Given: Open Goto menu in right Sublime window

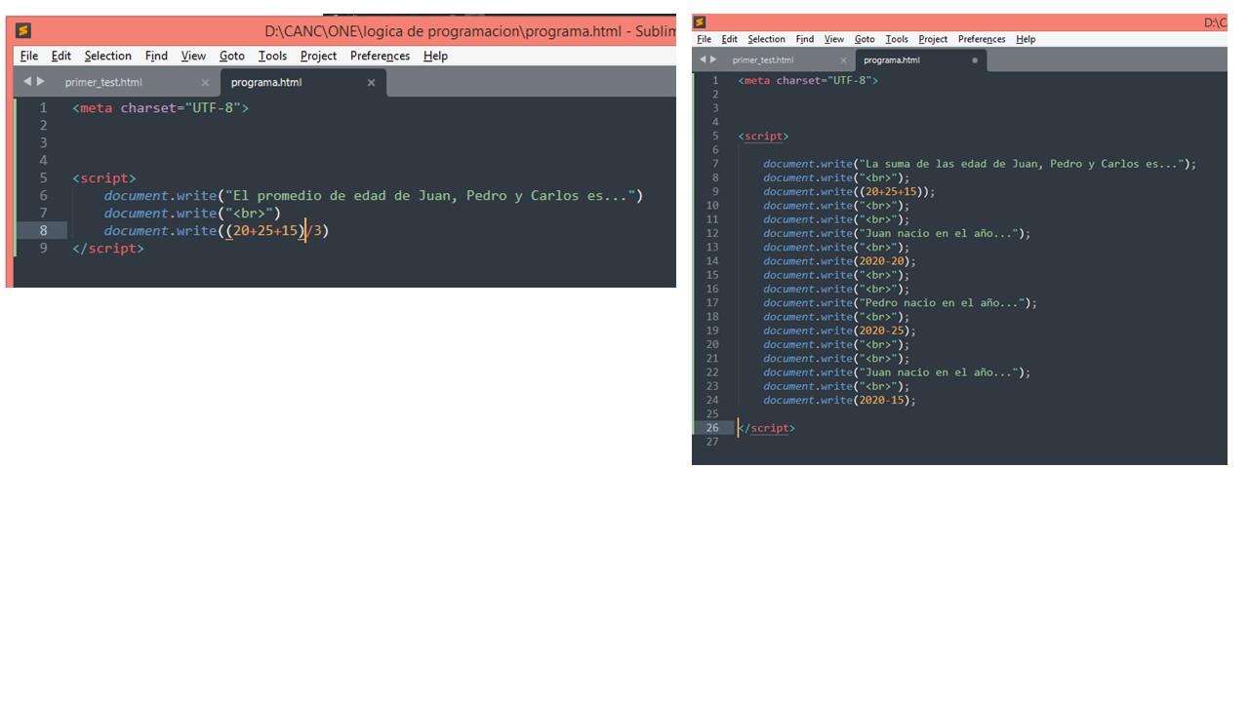Looking at the screenshot, I should pos(865,39).
